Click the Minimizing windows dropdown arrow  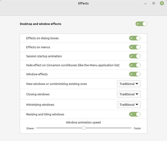pos(137,104)
